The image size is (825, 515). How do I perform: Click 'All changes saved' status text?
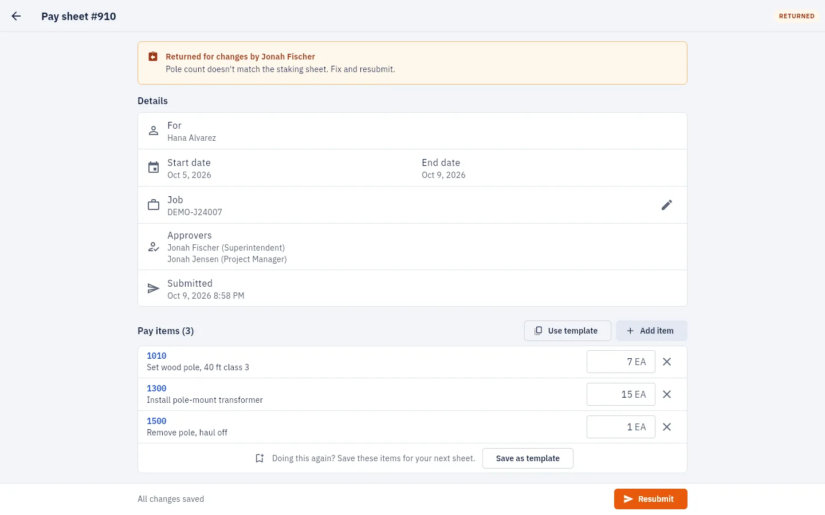(x=171, y=499)
